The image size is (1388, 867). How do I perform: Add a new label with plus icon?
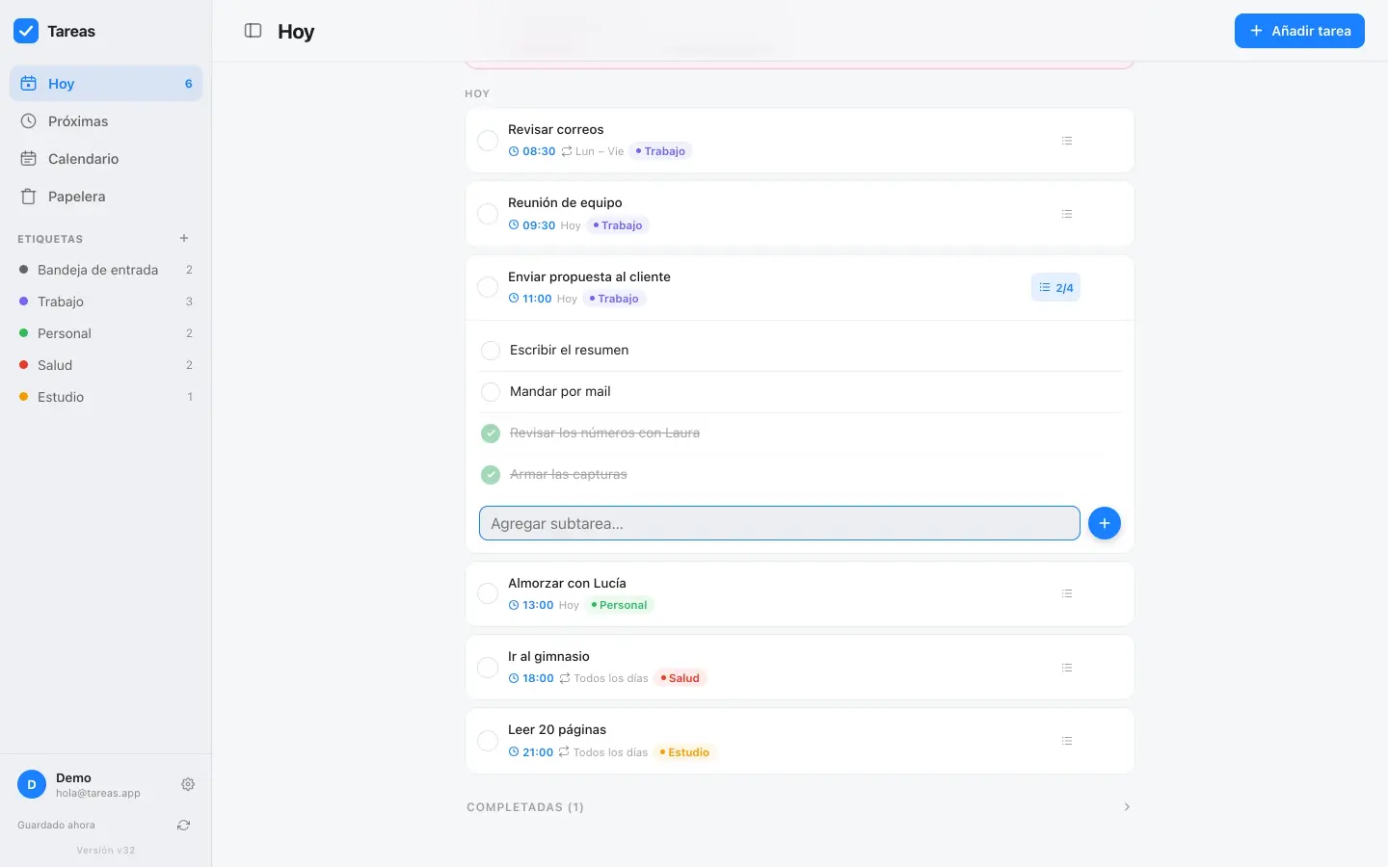click(x=184, y=238)
